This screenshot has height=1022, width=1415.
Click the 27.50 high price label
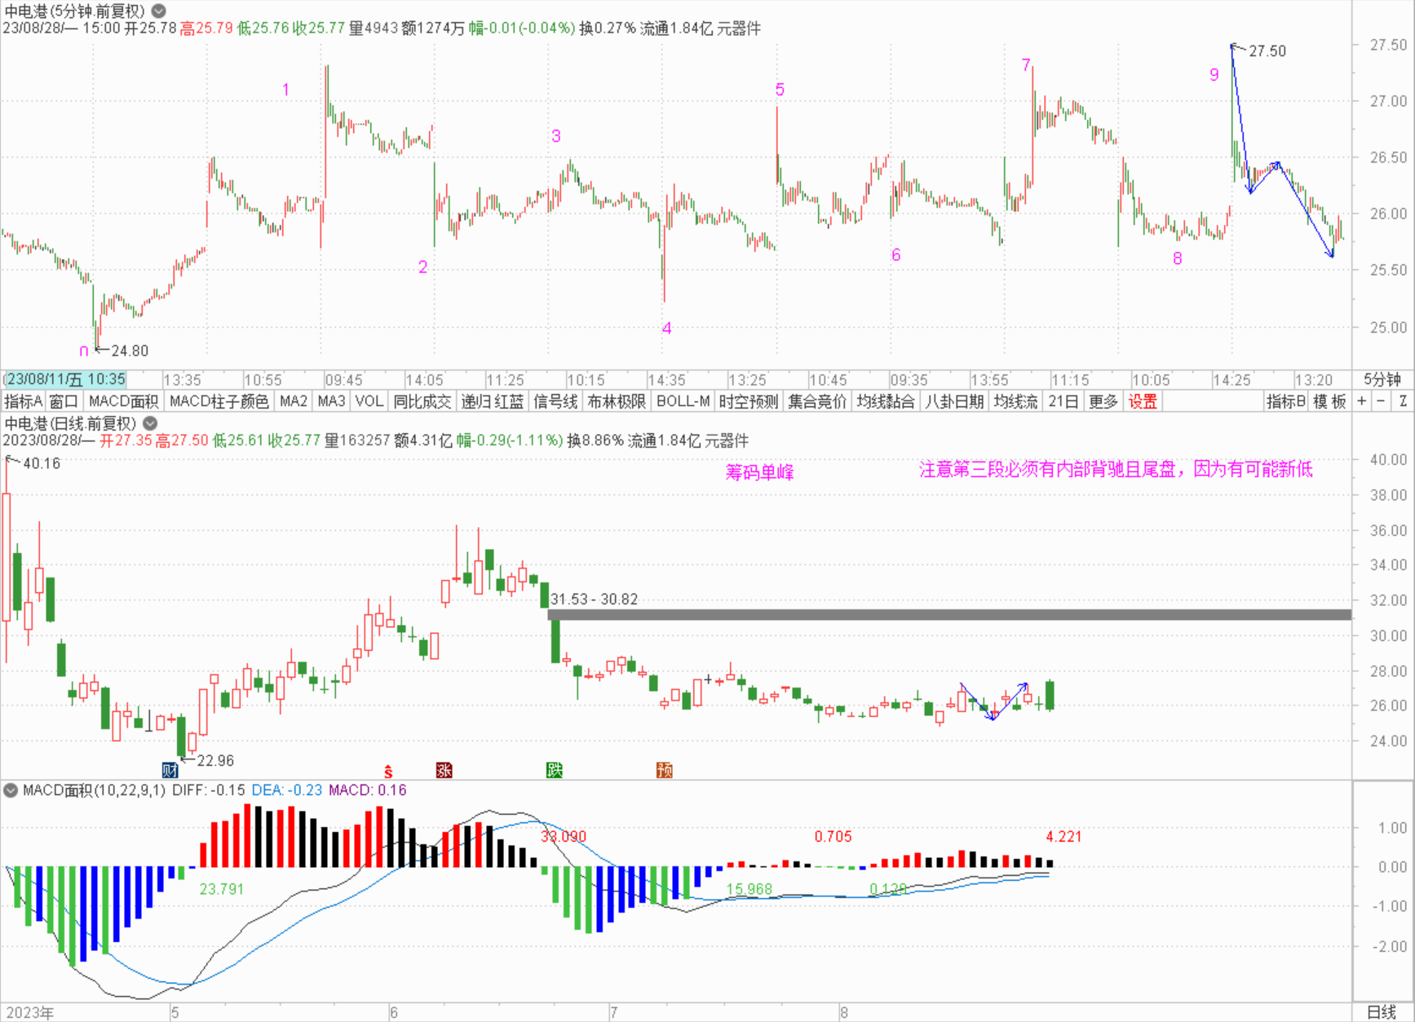pos(1267,51)
